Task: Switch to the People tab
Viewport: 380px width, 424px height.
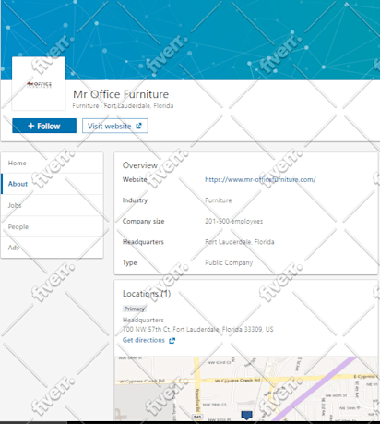Action: (52, 226)
